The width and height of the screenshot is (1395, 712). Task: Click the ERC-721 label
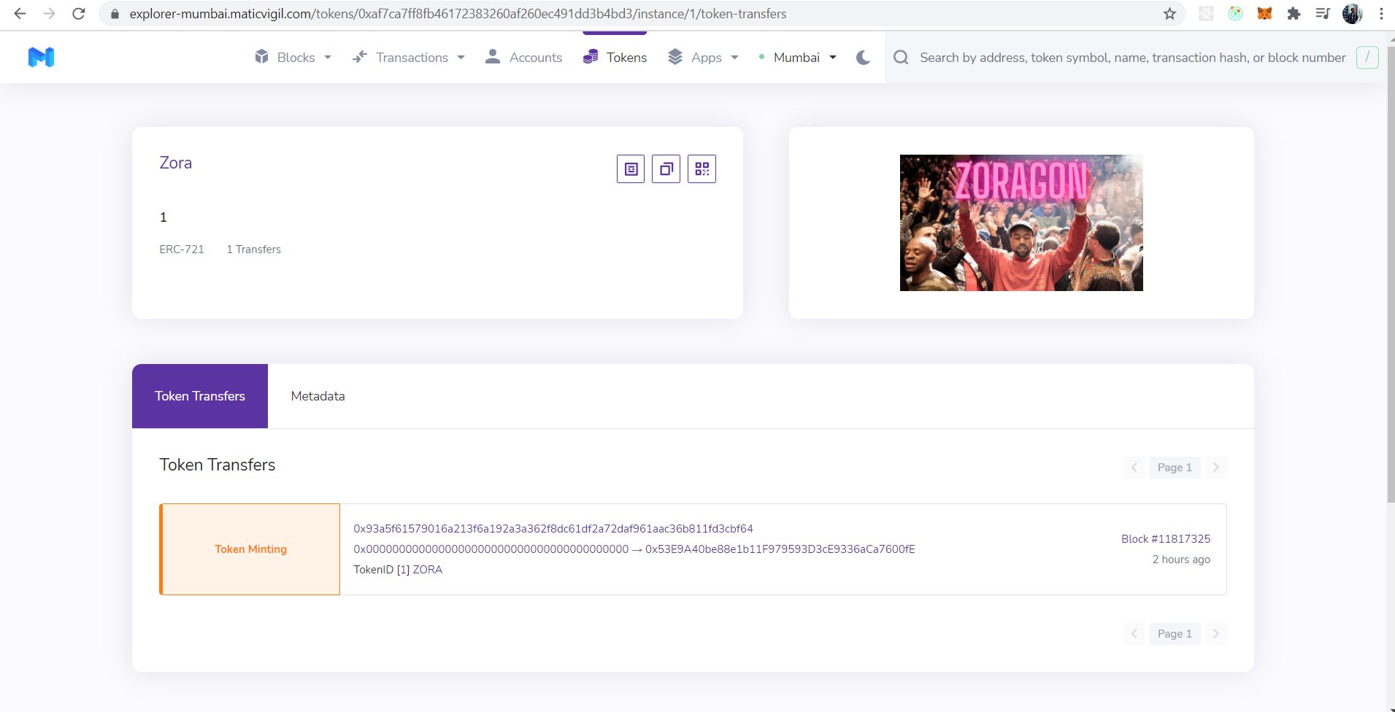click(x=182, y=249)
